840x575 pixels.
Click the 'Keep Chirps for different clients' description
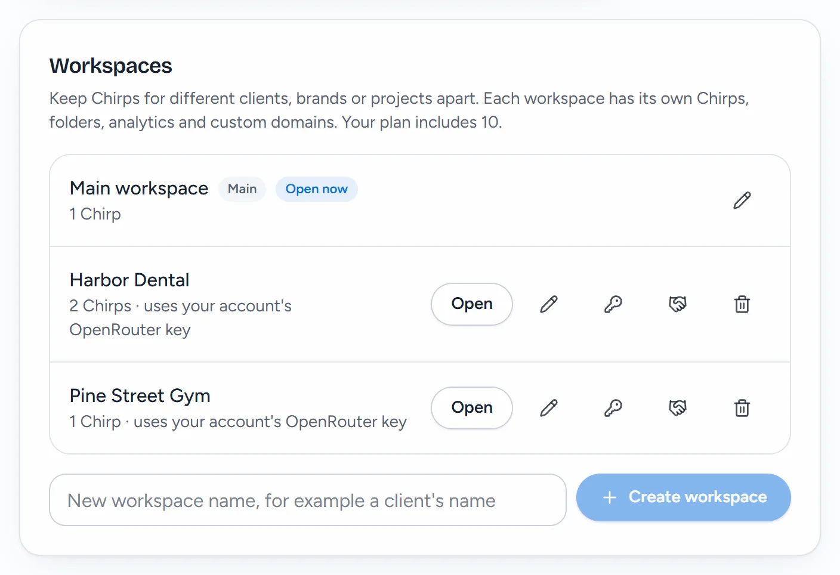tap(399, 110)
